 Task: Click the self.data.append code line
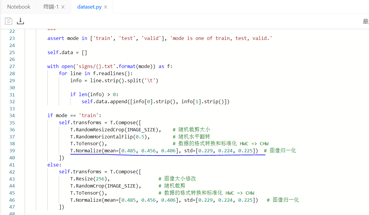click(x=156, y=101)
